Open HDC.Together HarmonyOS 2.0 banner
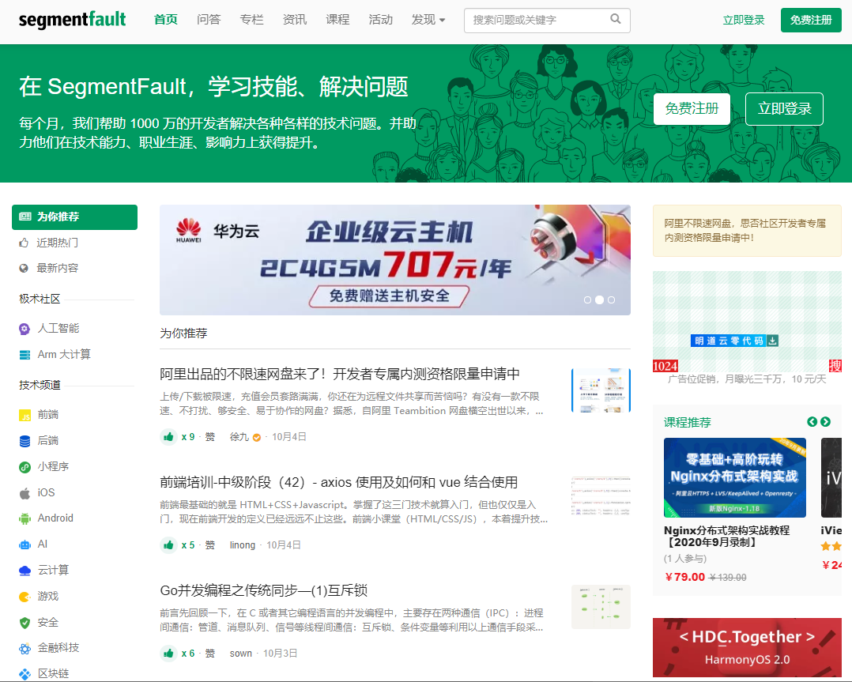Viewport: 852px width, 682px height. point(747,647)
